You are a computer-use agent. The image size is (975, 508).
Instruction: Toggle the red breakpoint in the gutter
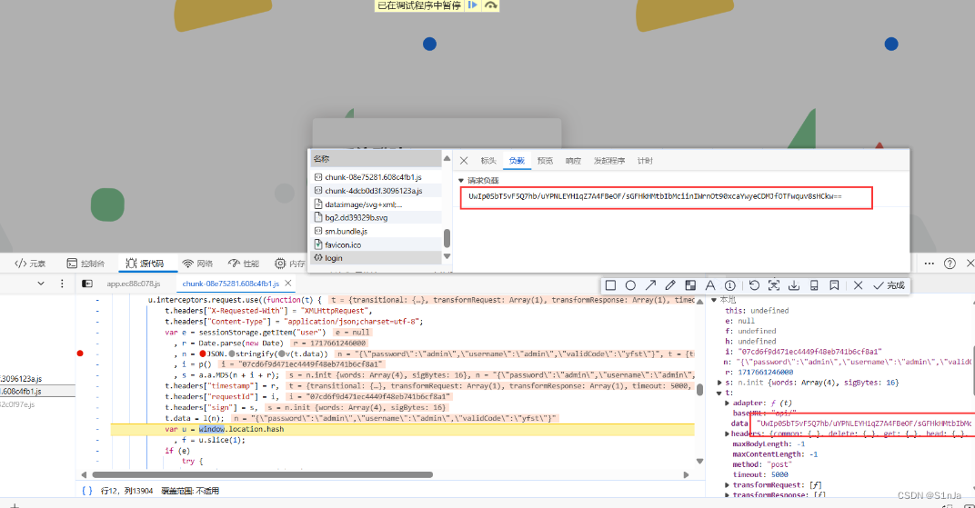pos(80,354)
